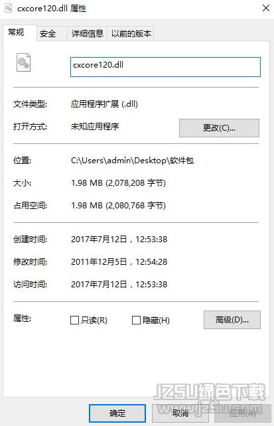Open 高级(D)... advanced attributes
This screenshot has height=426, width=274.
[x=232, y=320]
